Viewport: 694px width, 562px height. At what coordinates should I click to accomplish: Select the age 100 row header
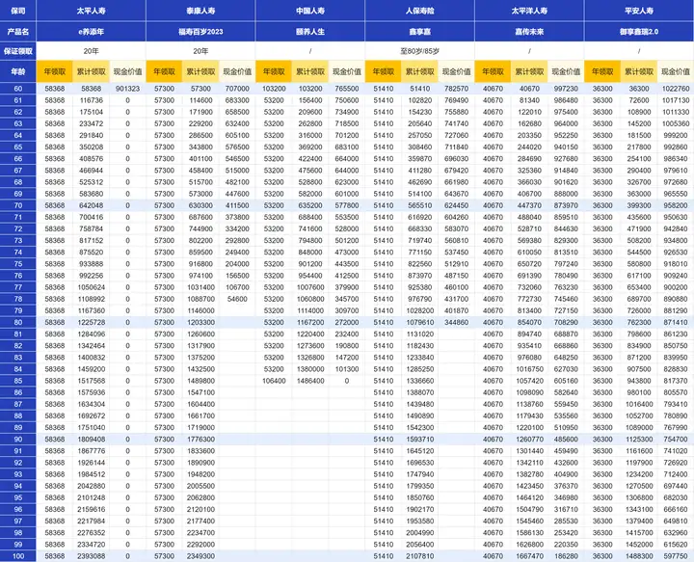[x=18, y=555]
